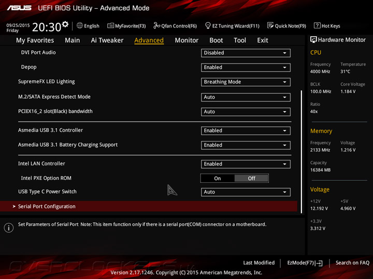Click Memory heading in Hardware Monitor
Image resolution: width=373 pixels, height=279 pixels.
pyautogui.click(x=321, y=131)
